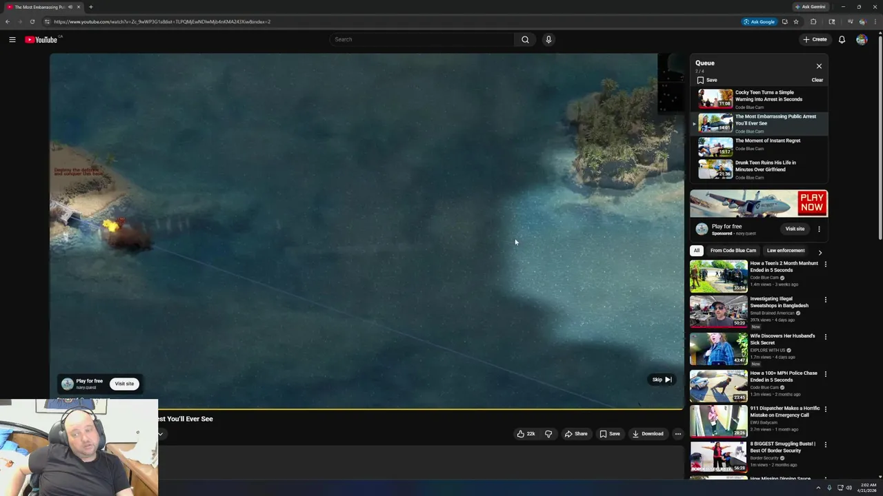883x496 pixels.
Task: Open 911 Dispatcher Makes a Horrific Mistake video
Action: point(784,411)
